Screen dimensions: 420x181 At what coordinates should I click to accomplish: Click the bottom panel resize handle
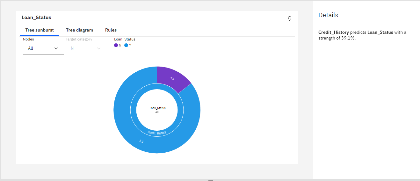pos(210,180)
